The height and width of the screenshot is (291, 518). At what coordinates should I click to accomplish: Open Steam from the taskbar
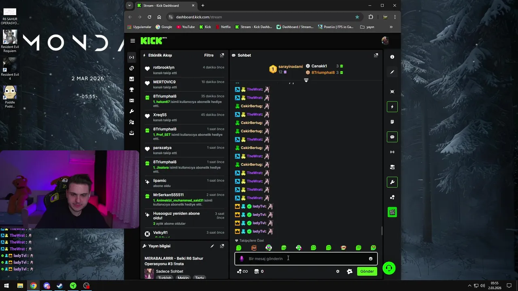point(59,286)
